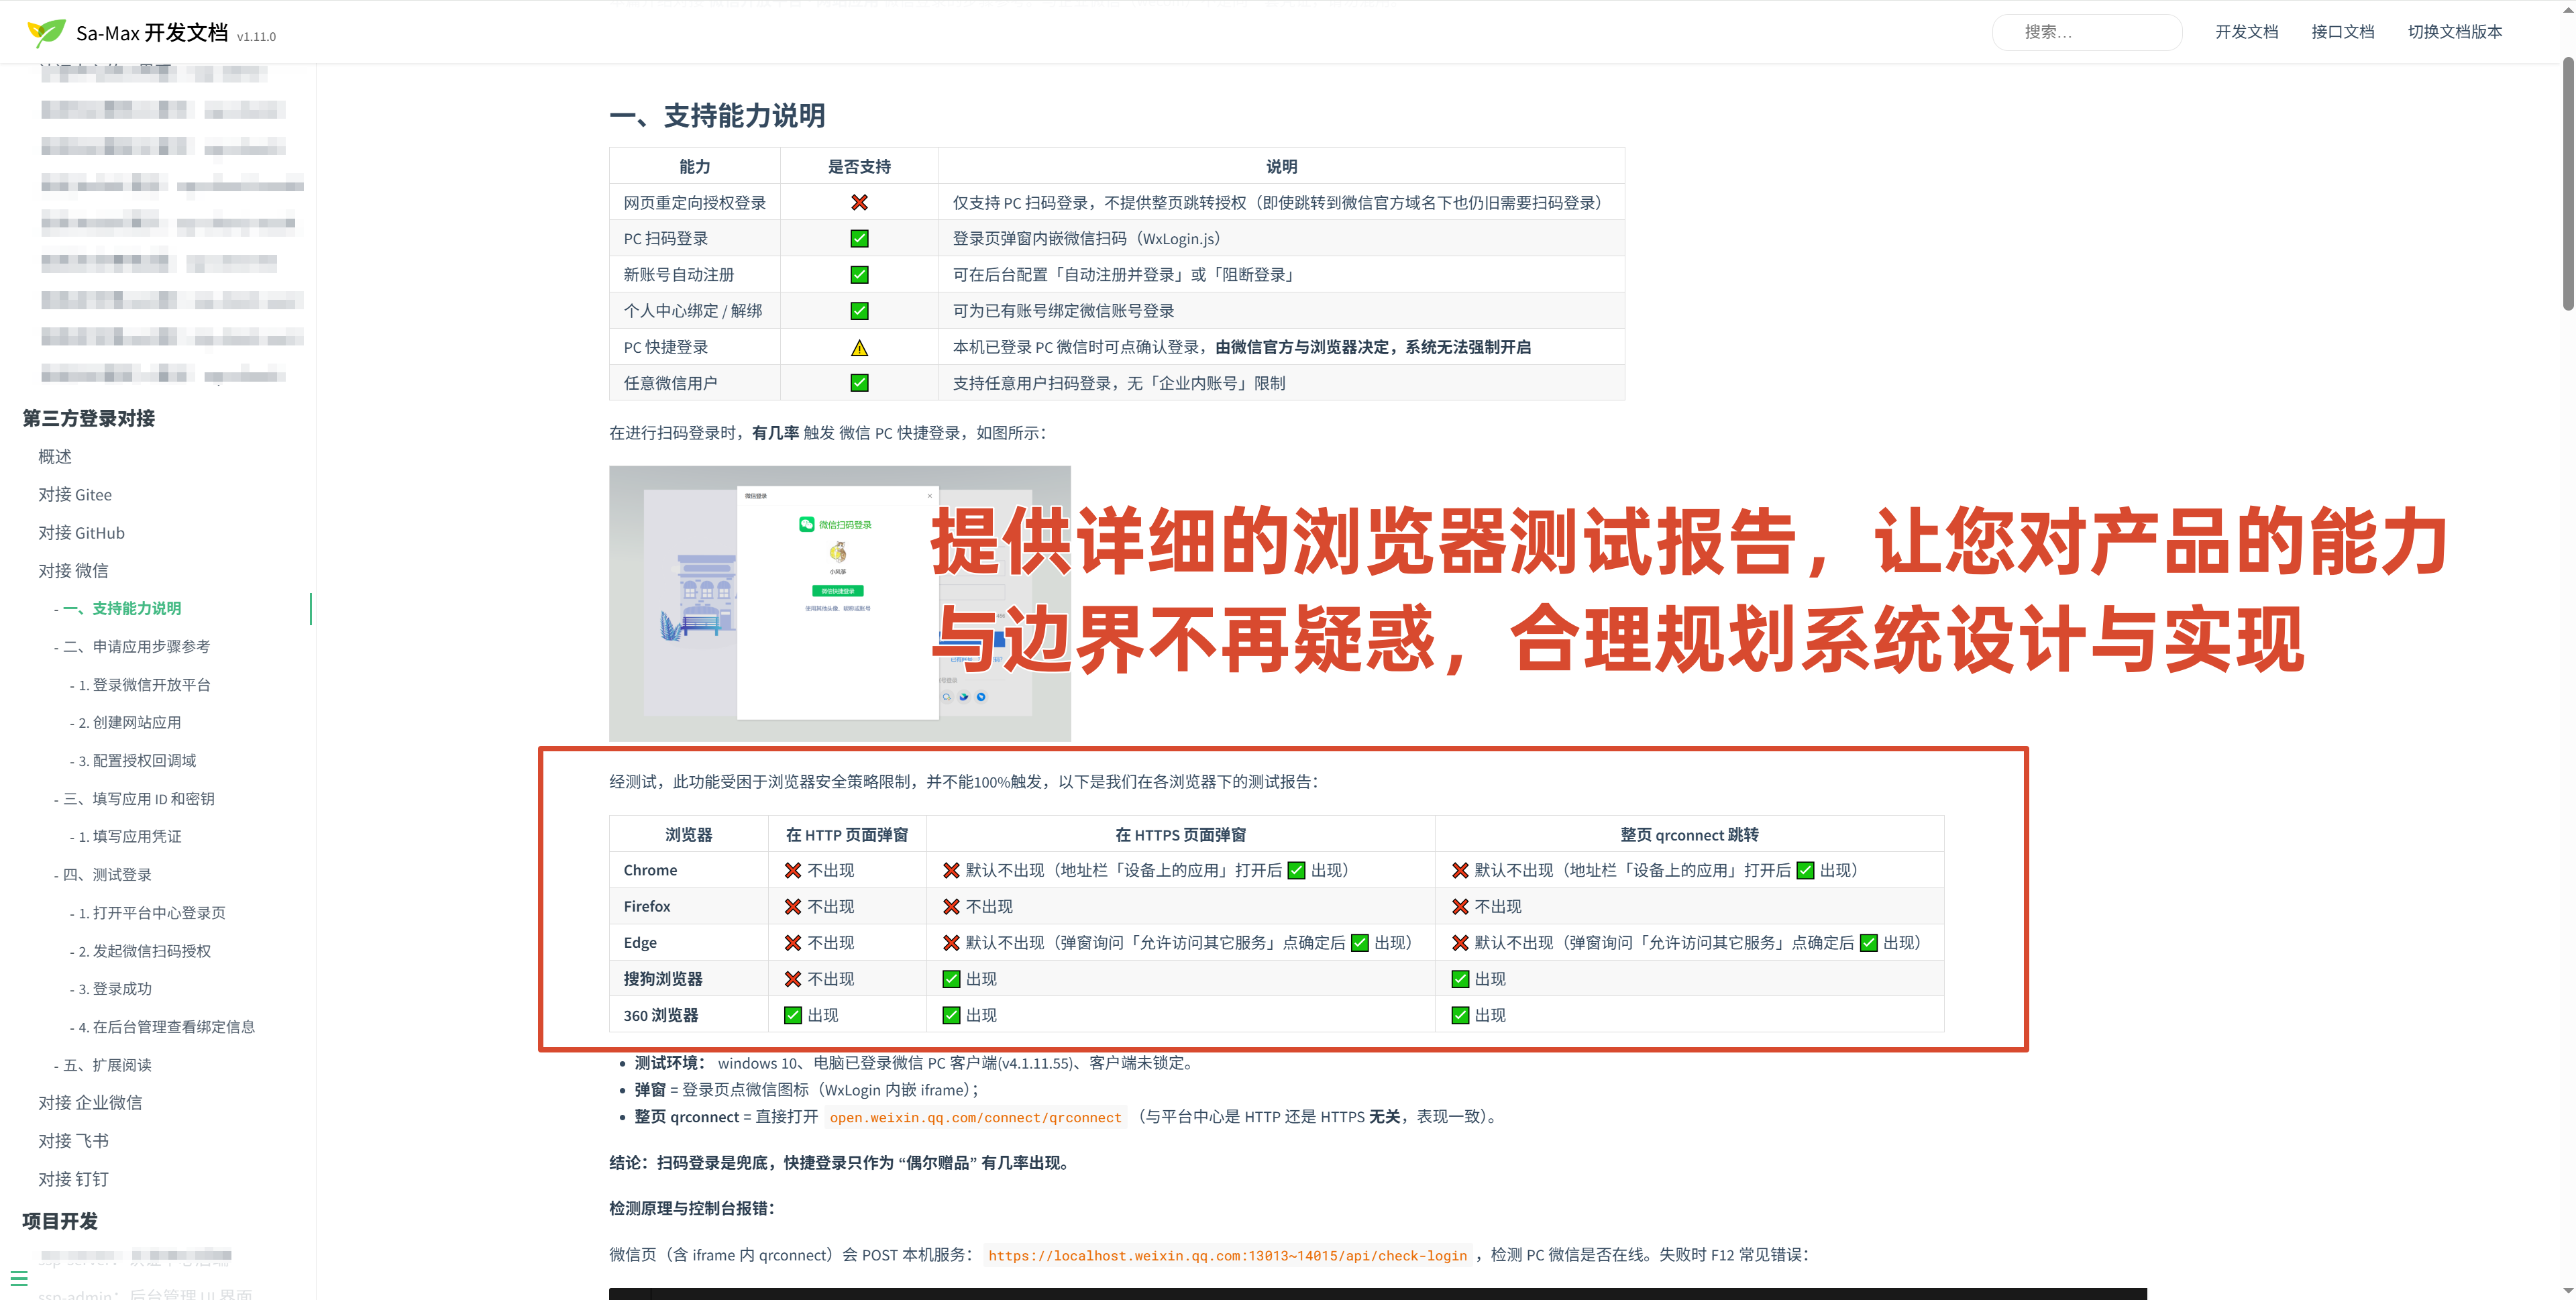Click the 检测原理与控制台报错 subheading
Image resolution: width=2576 pixels, height=1300 pixels.
click(x=691, y=1208)
